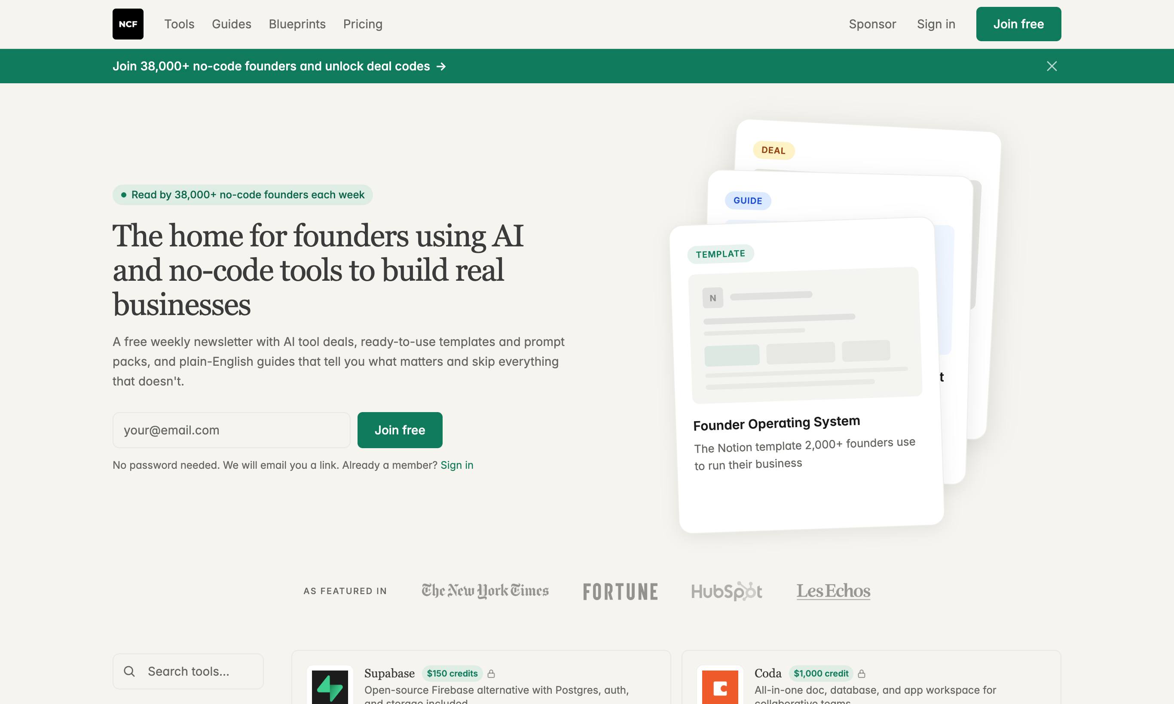Click The New York Times logo
The width and height of the screenshot is (1174, 704).
pyautogui.click(x=485, y=591)
